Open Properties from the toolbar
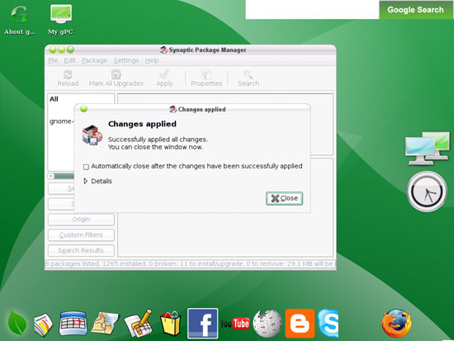This screenshot has width=454, height=341. point(206,78)
